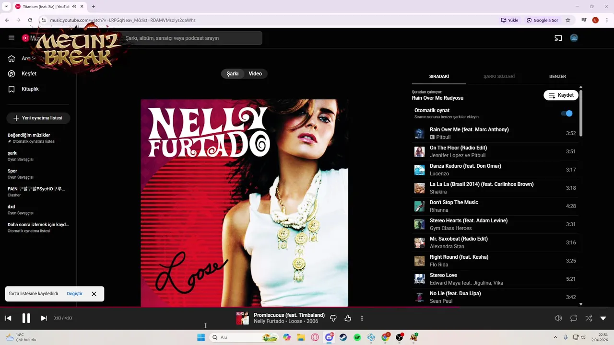Click the Yükle install app button
Image resolution: width=614 pixels, height=345 pixels.
(x=509, y=20)
